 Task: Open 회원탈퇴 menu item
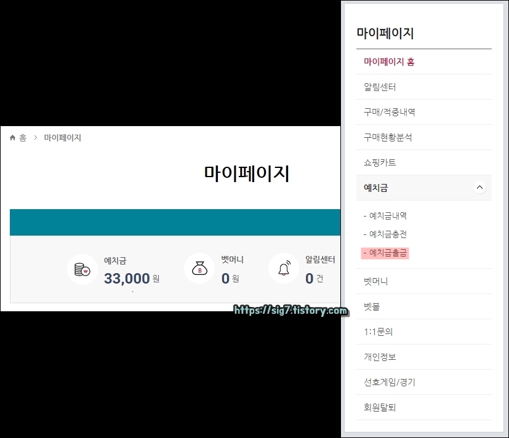[x=424, y=407]
